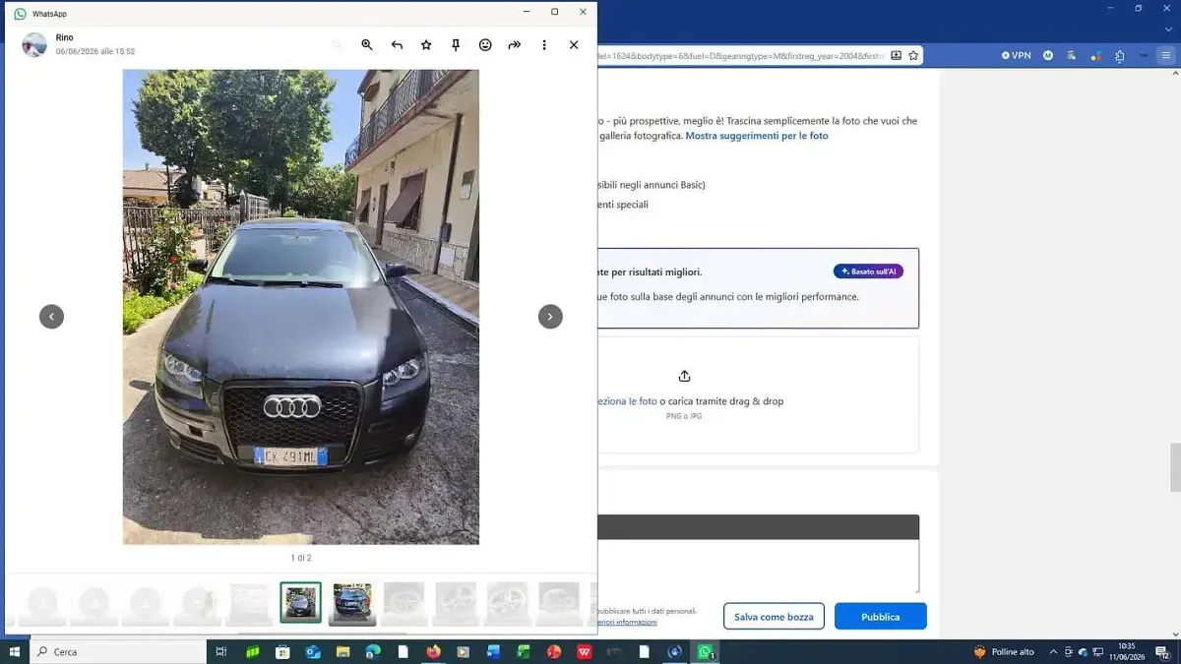The image size is (1181, 664).
Task: Click 'Mostra suggerimenti per le foto' link
Action: pyautogui.click(x=757, y=136)
